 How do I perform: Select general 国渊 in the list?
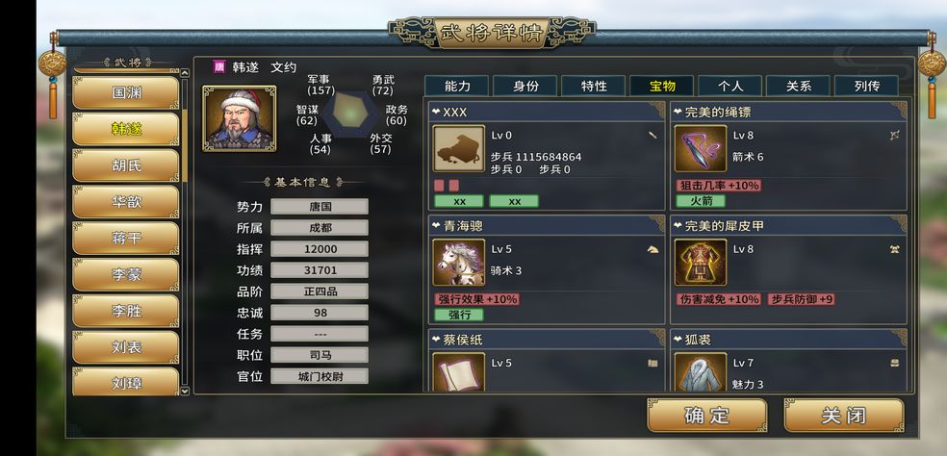[x=126, y=92]
